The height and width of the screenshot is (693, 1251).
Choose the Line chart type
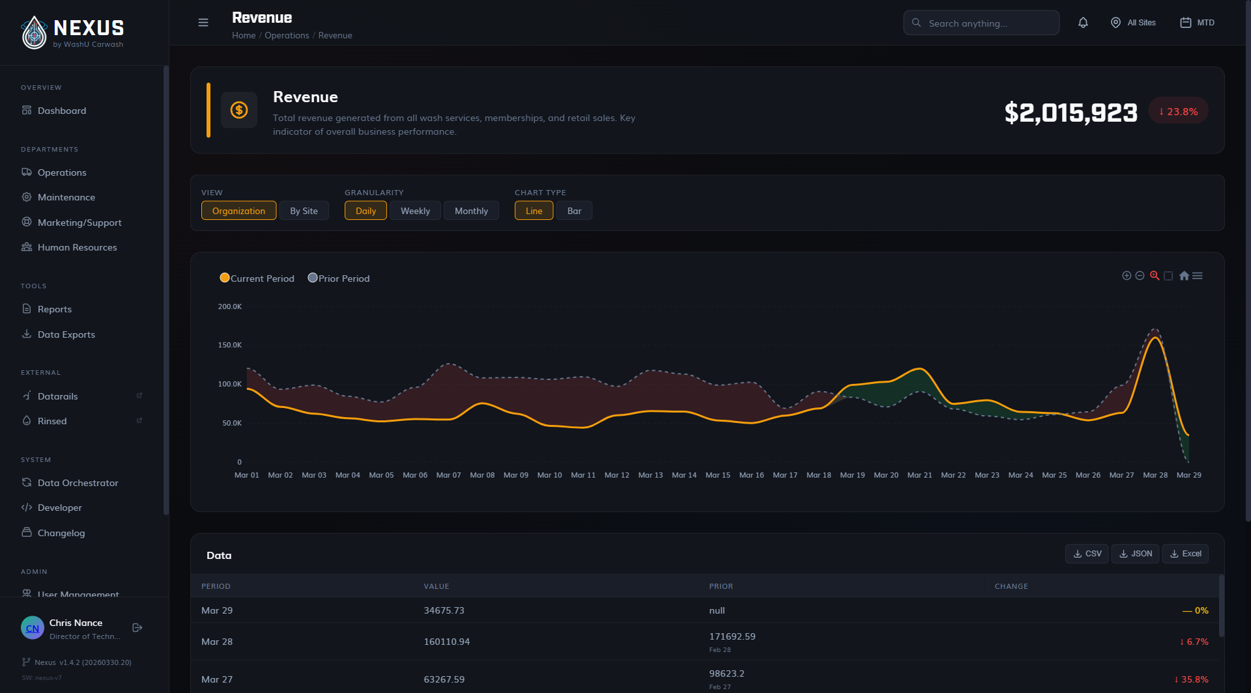[534, 211]
